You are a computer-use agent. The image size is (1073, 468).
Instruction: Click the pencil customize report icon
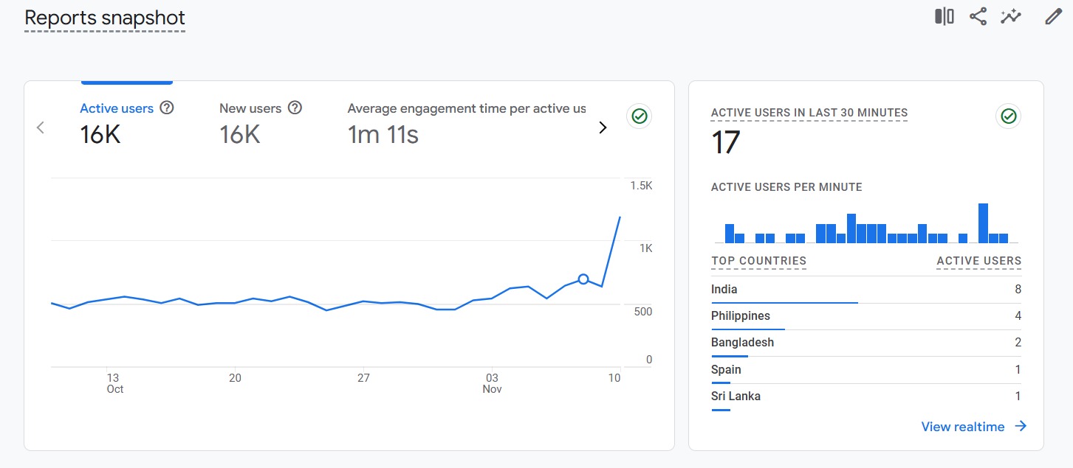pos(1053,16)
